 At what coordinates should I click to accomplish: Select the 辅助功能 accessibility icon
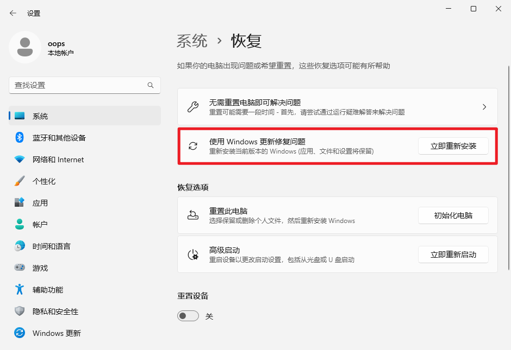19,289
